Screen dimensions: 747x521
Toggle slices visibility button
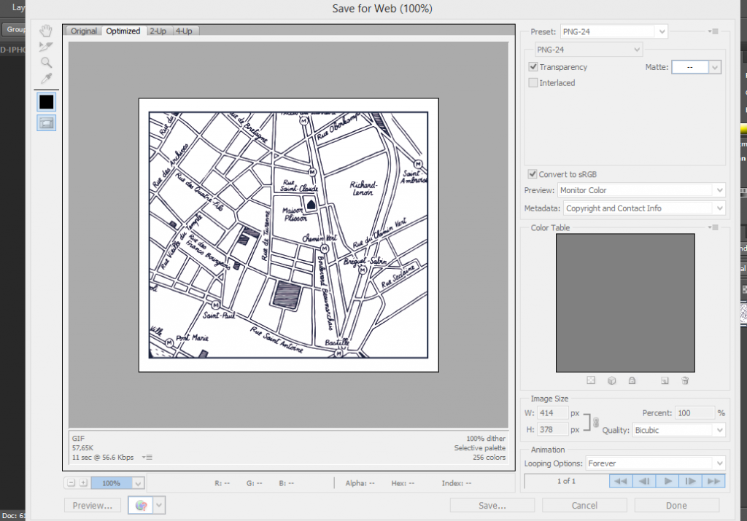[x=46, y=123]
